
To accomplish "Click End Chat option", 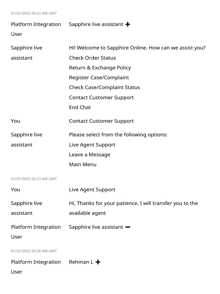I will click(x=80, y=107).
